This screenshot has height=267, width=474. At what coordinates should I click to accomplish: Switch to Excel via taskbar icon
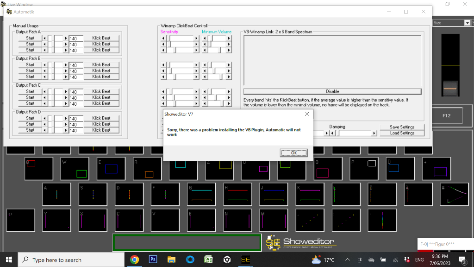coord(208,260)
